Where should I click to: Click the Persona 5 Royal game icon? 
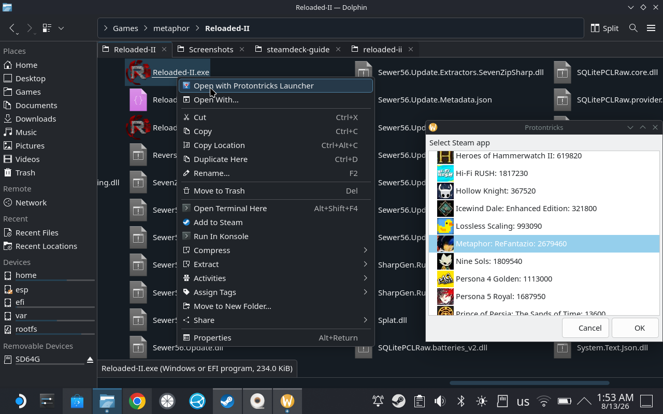click(x=445, y=296)
